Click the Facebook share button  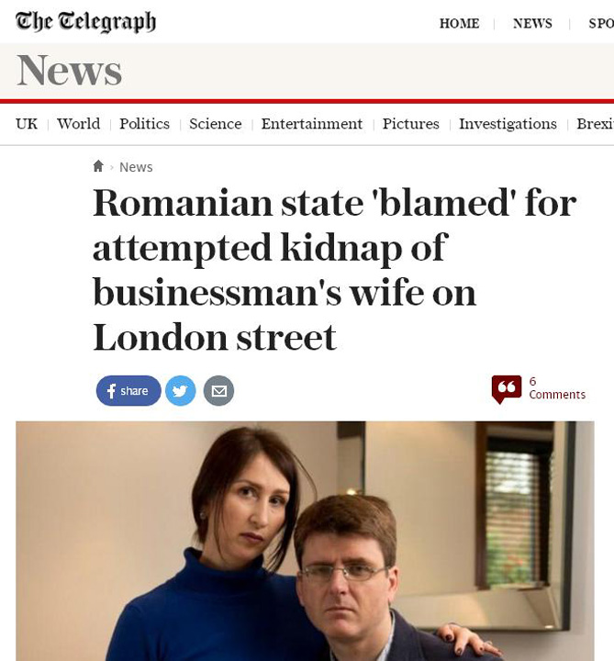[128, 391]
